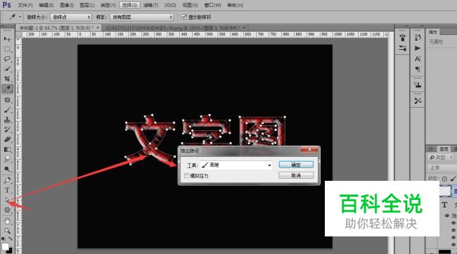The width and height of the screenshot is (457, 254).
Task: Switch to the 3D panel tab
Action: click(431, 149)
